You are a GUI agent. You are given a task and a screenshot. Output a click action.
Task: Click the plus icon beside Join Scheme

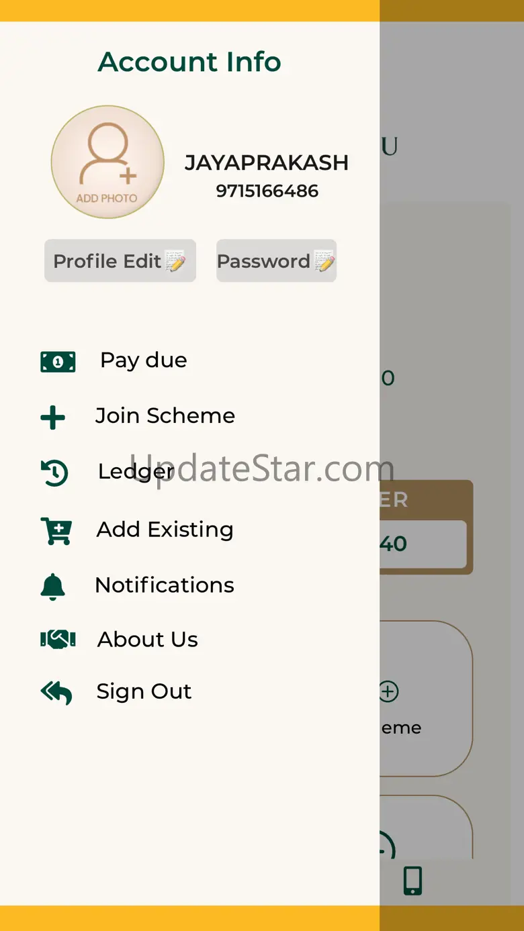pyautogui.click(x=53, y=418)
